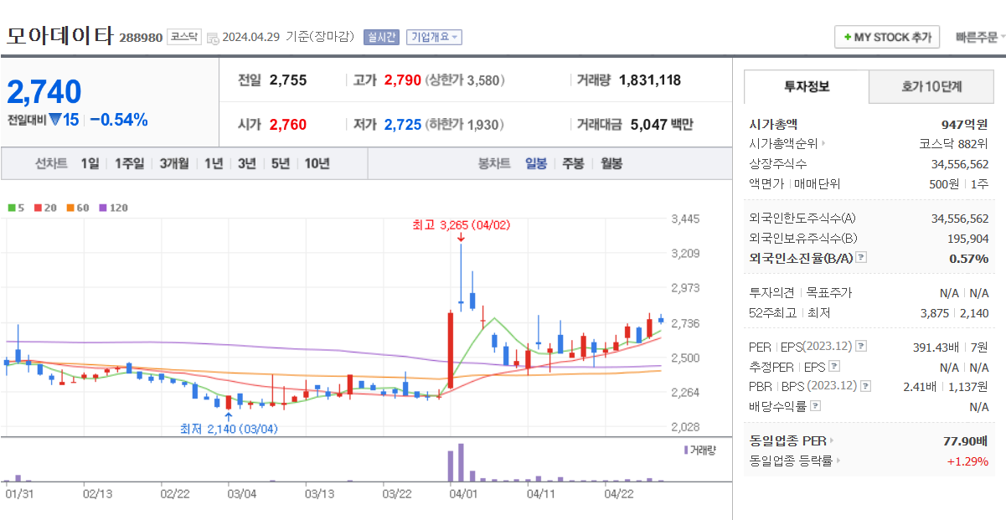
Task: Select the 1일 line chart period
Action: tap(90, 163)
